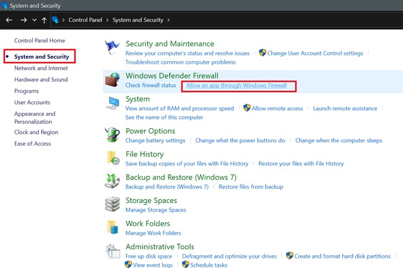Go up one level with up arrow
The image size is (403, 268).
click(x=44, y=20)
